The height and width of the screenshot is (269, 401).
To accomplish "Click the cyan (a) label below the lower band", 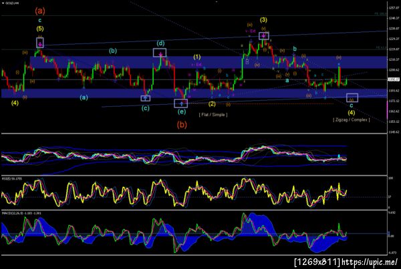I will (x=84, y=97).
